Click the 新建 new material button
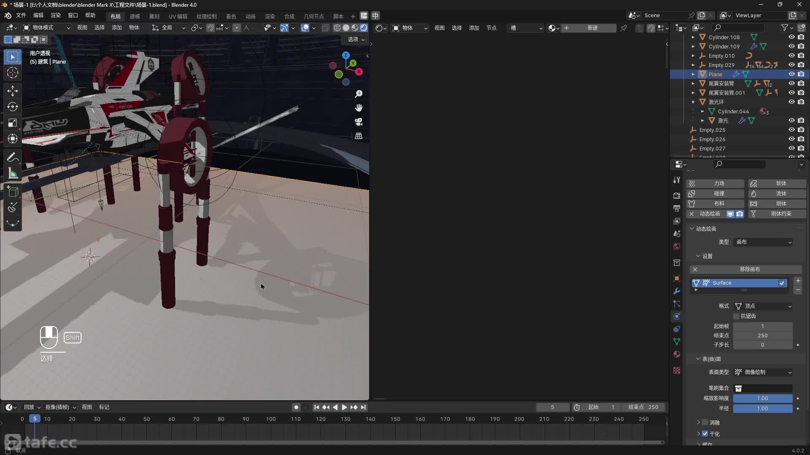 (x=589, y=28)
